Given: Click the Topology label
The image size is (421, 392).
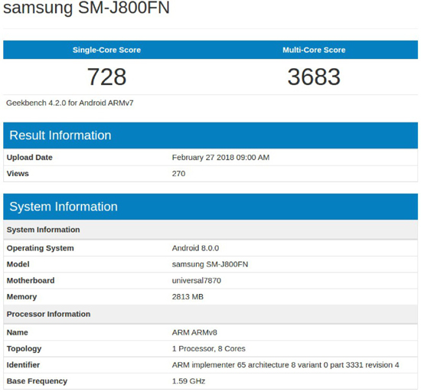Looking at the screenshot, I should 24,349.
